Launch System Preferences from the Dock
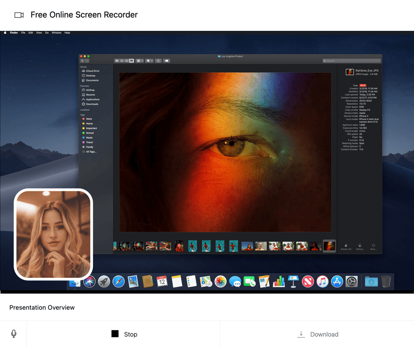The image size is (414, 347). click(x=351, y=281)
